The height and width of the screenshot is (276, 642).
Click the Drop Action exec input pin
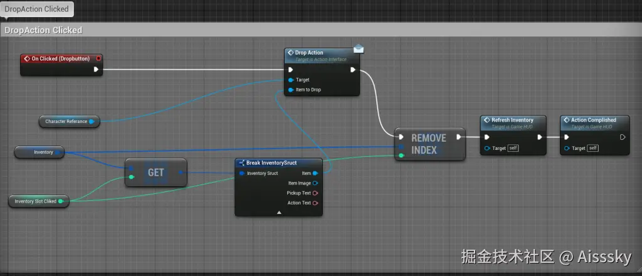point(291,70)
